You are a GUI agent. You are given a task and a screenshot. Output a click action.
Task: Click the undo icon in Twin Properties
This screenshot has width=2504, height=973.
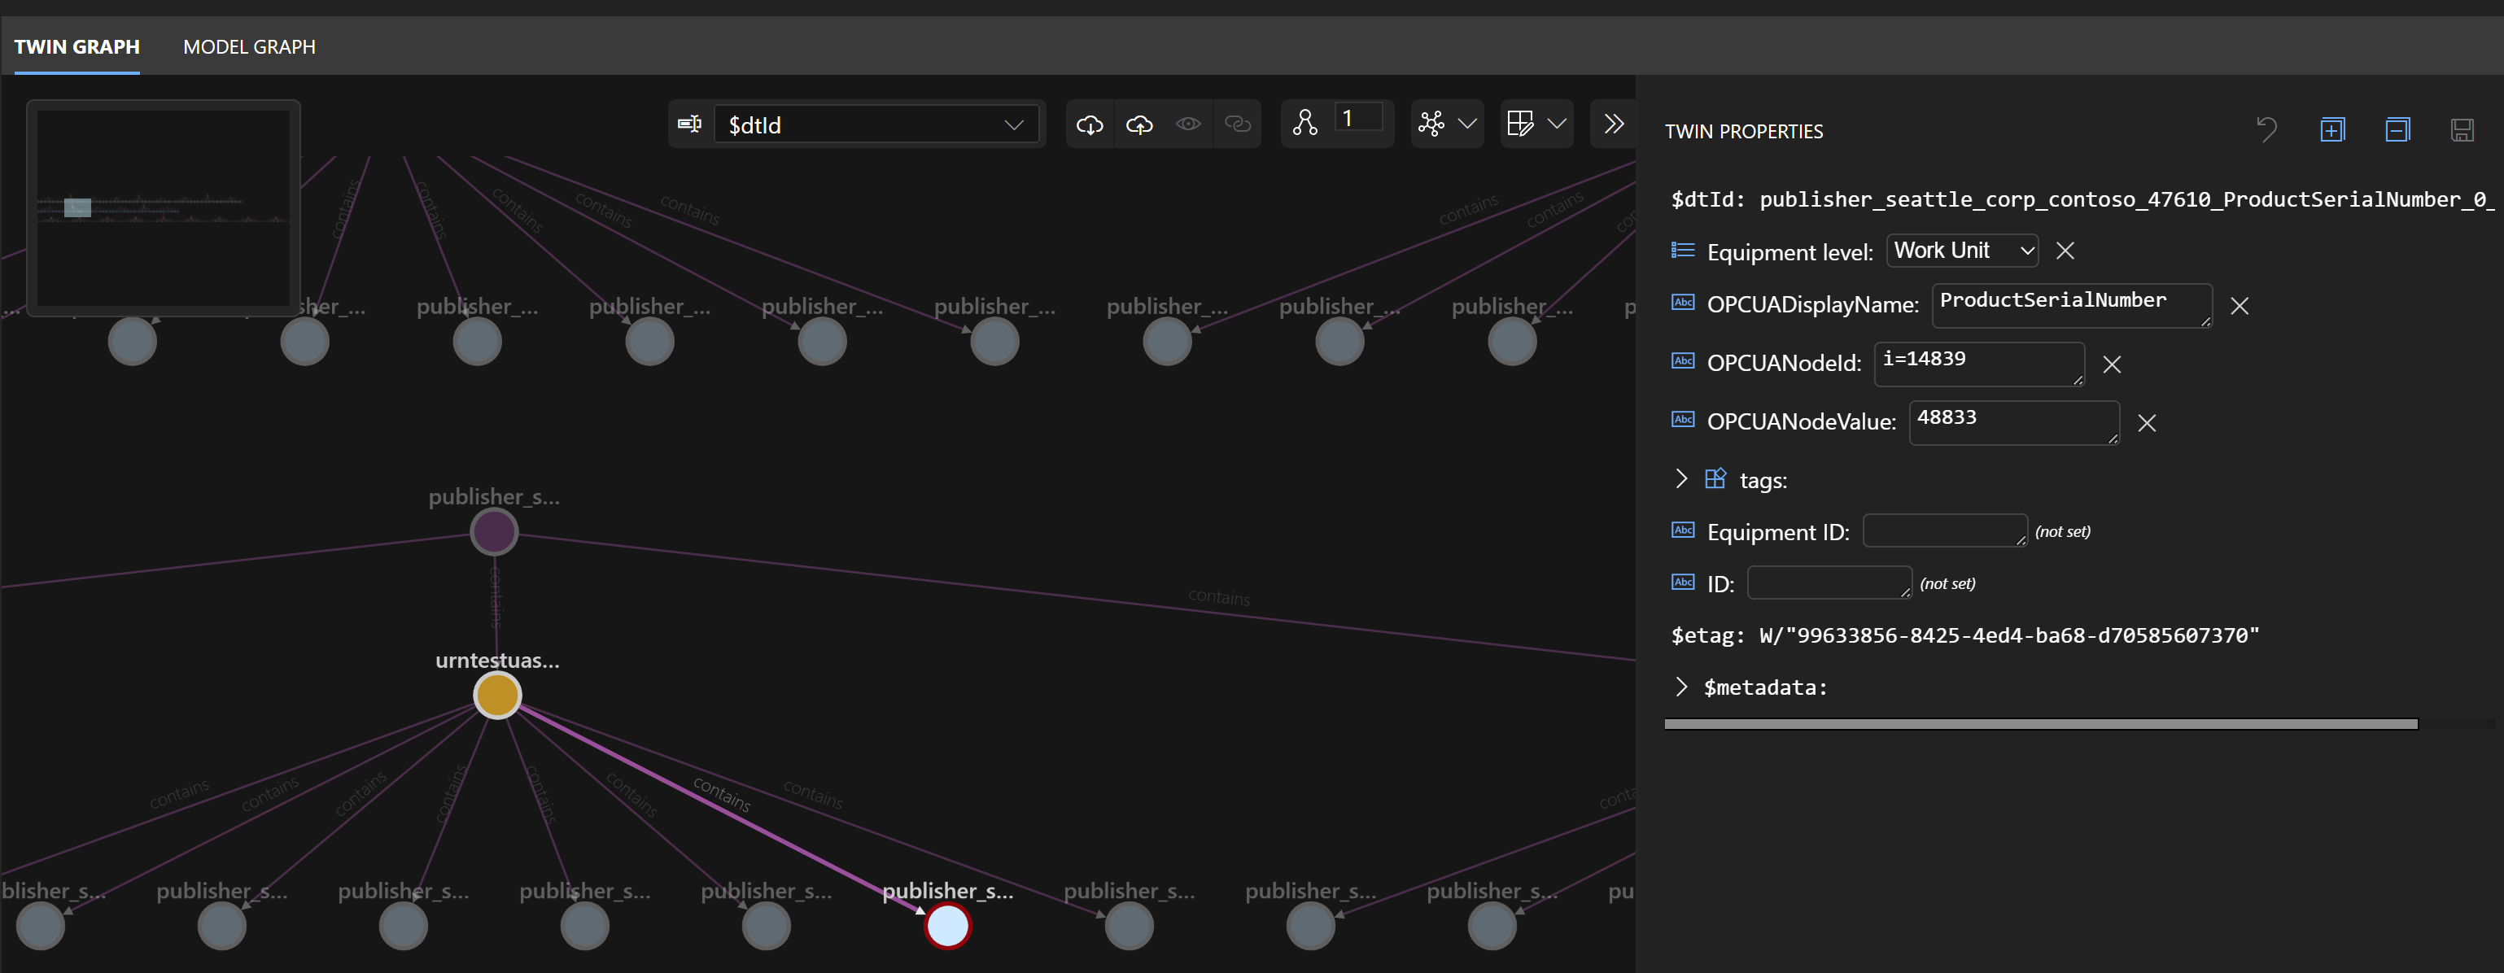[2266, 129]
